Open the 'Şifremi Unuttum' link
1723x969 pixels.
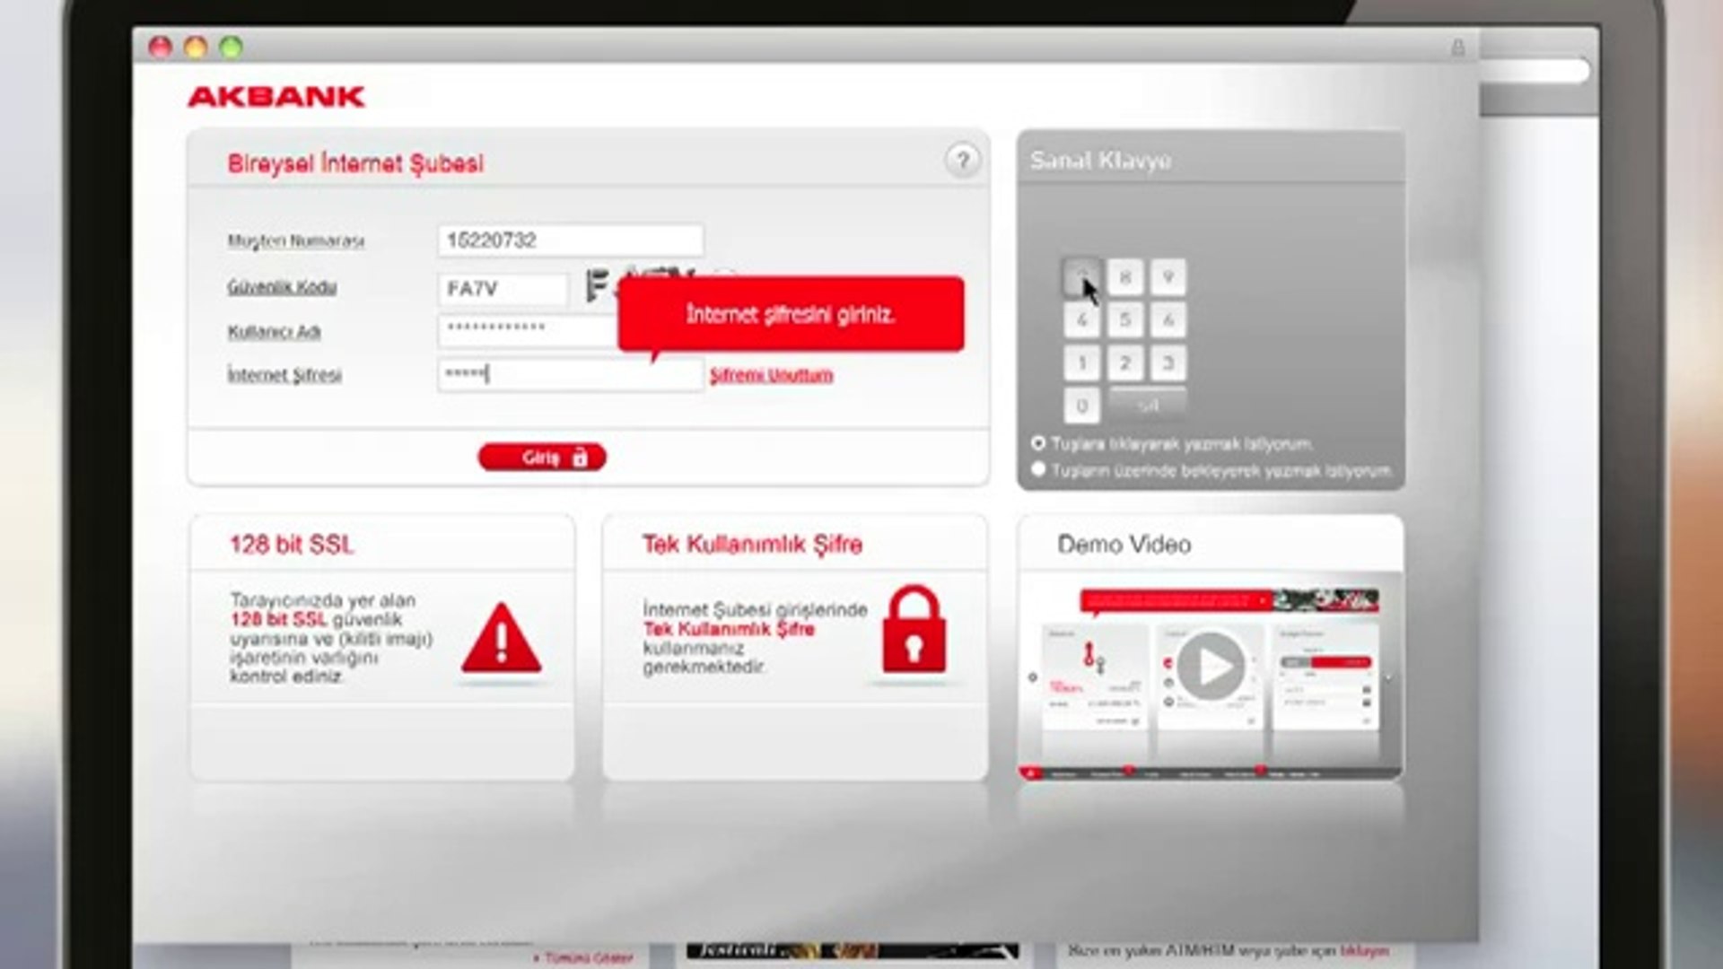pyautogui.click(x=771, y=375)
